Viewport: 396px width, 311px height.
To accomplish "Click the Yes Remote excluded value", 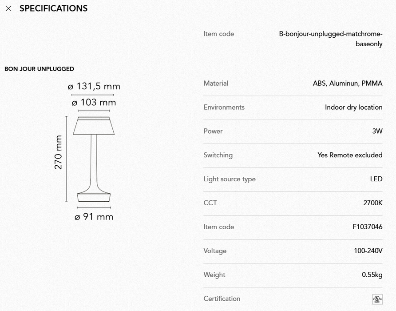I will tap(350, 155).
